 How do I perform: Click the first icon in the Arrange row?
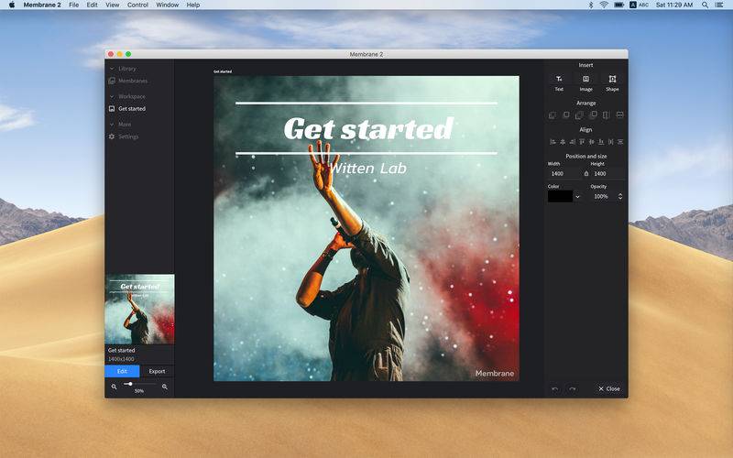pos(552,115)
